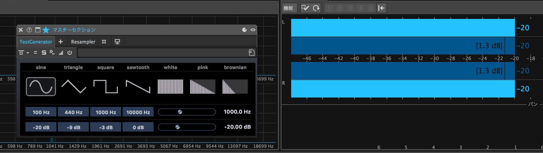Select the triangle waveform icon
This screenshot has width=543, height=153.
click(73, 87)
